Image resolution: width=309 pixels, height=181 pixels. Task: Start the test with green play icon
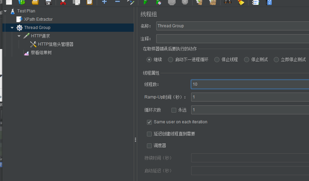pos(146,2)
